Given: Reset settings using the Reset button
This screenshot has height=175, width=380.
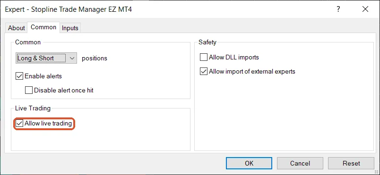Looking at the screenshot, I should pyautogui.click(x=351, y=163).
